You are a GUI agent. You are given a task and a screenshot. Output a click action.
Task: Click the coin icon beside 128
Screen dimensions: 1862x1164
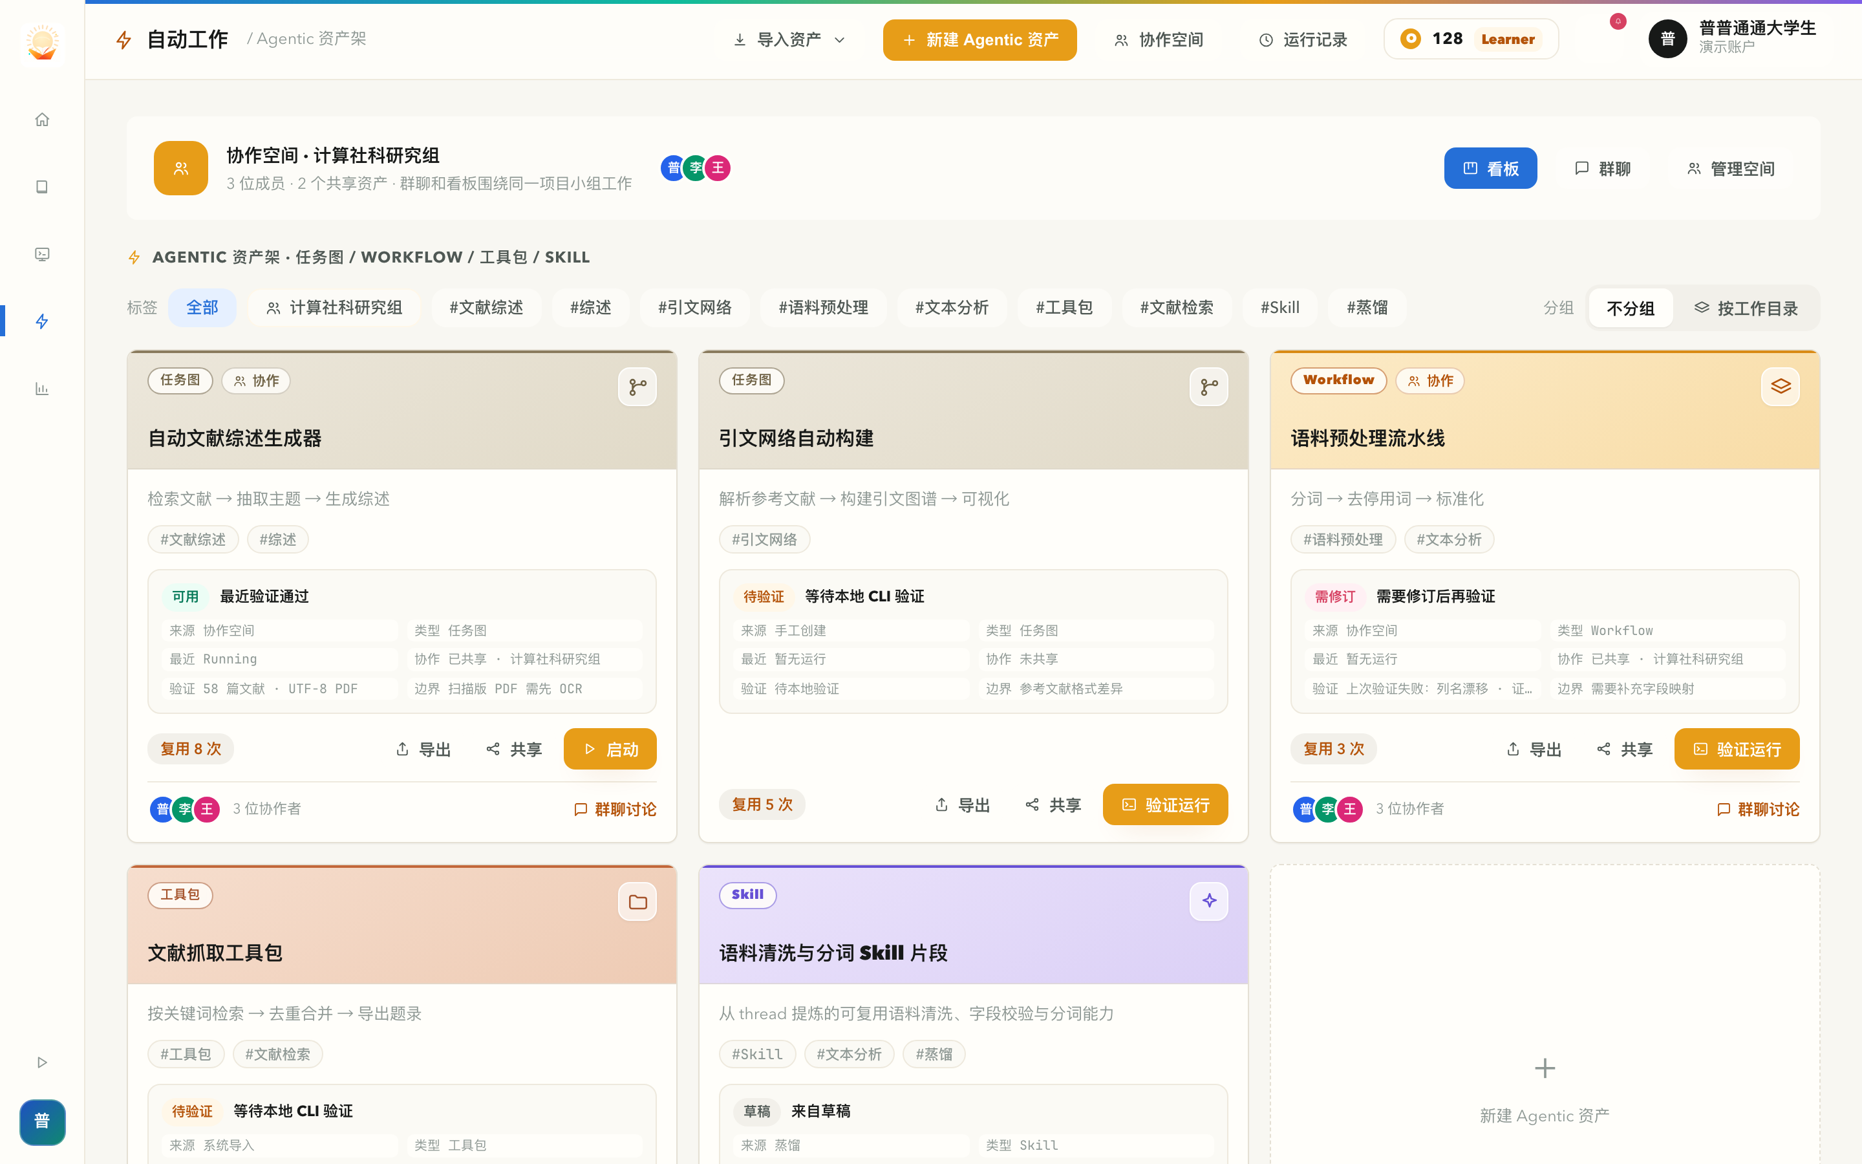coord(1410,39)
